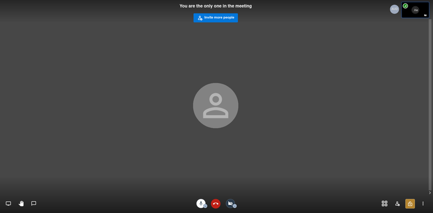Click the "Invite more people" button
Viewport: 433px width, 213px height.
215,18
